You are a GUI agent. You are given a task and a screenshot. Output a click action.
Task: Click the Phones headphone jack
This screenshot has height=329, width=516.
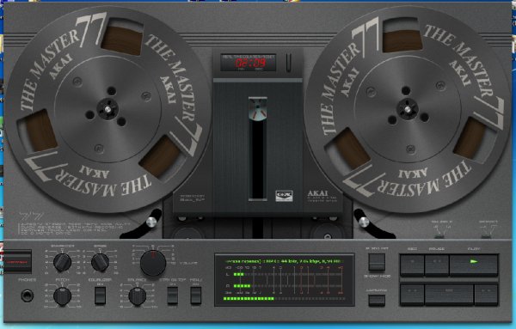[x=27, y=295]
